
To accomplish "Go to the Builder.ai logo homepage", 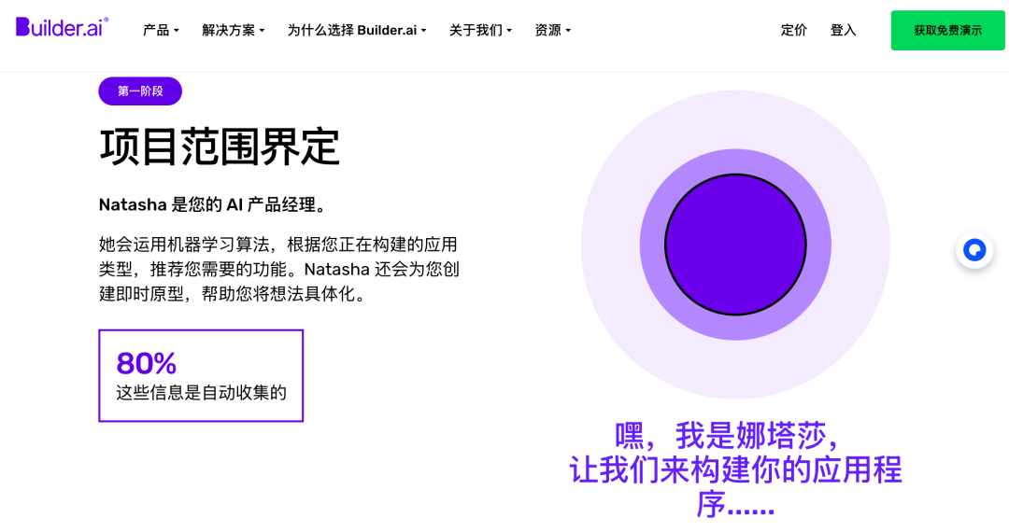I will (62, 27).
